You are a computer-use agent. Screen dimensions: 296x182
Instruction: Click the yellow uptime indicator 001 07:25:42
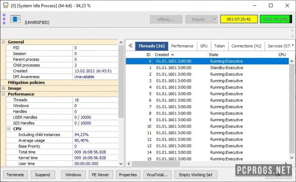click(239, 19)
